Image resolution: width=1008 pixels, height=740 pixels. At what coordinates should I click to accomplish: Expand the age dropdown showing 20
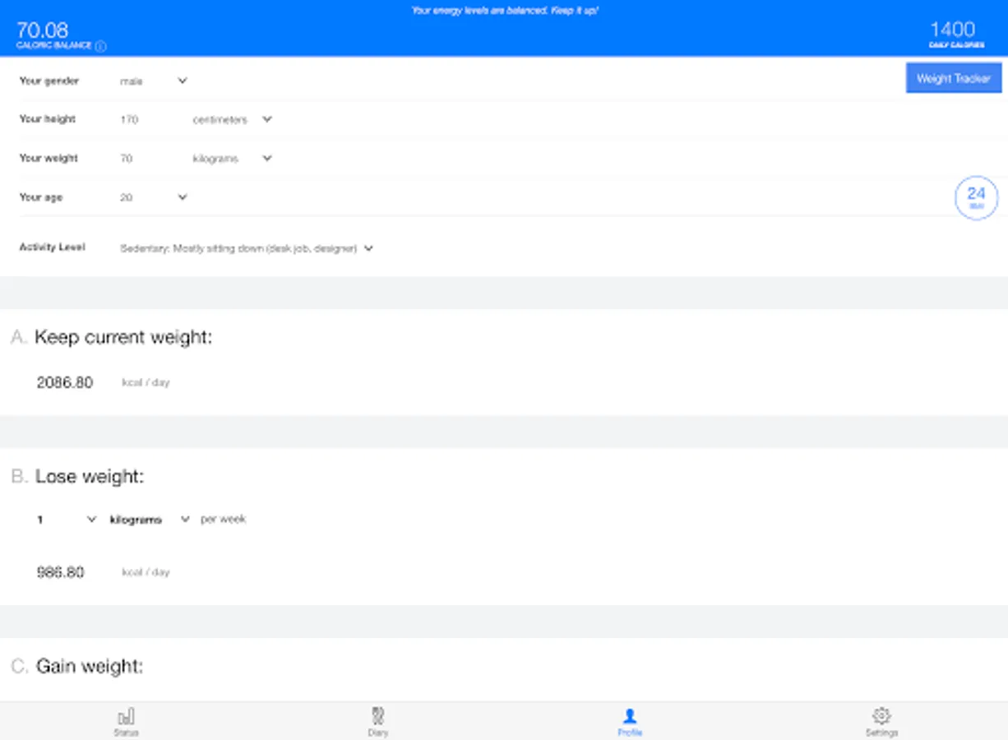(x=154, y=197)
